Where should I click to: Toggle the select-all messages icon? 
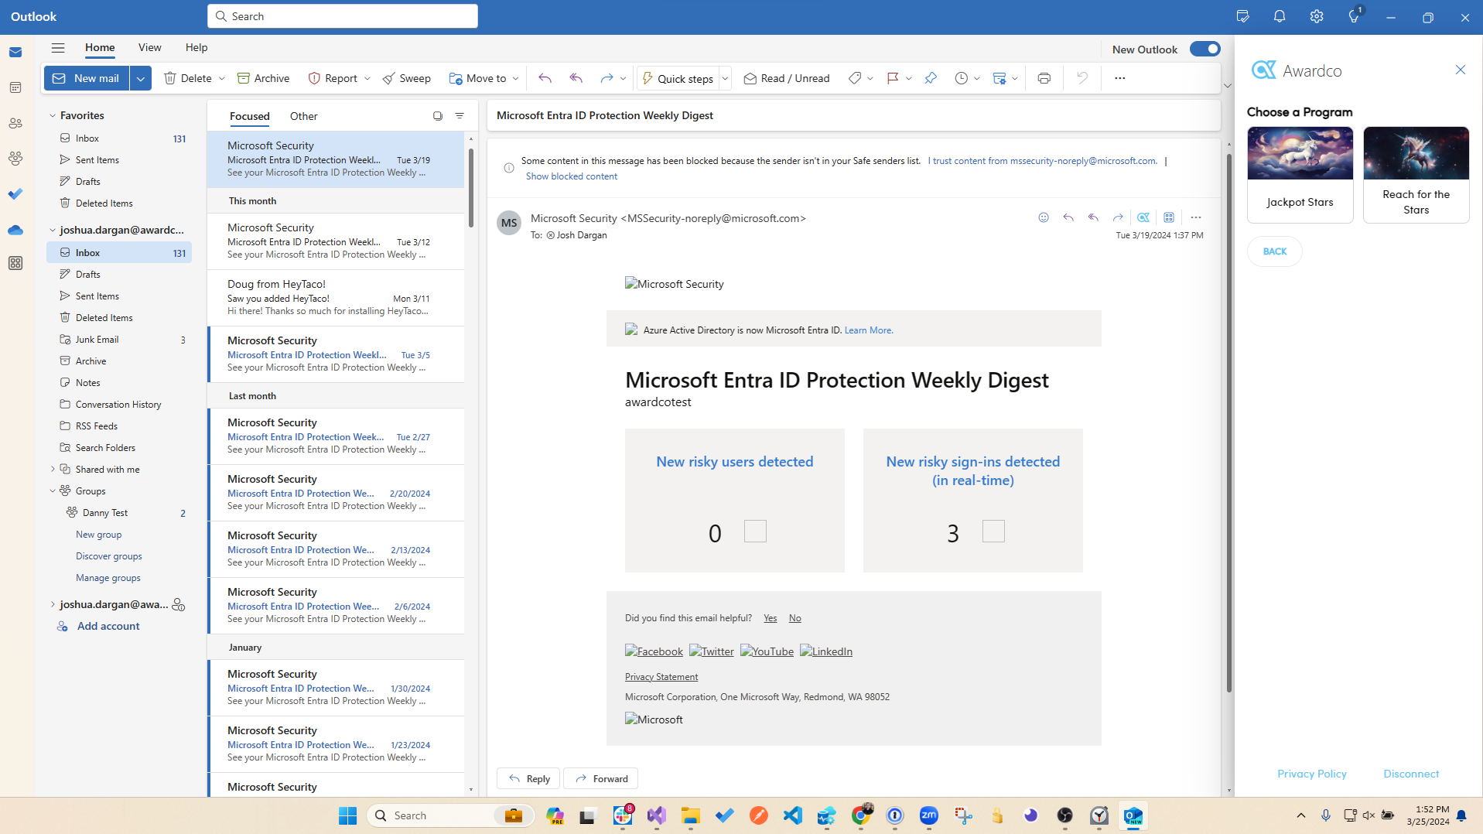click(x=437, y=116)
